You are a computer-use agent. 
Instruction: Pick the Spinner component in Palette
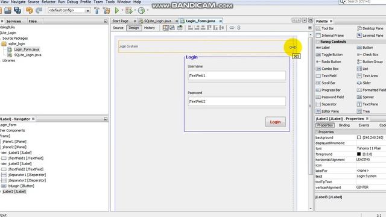365,97
